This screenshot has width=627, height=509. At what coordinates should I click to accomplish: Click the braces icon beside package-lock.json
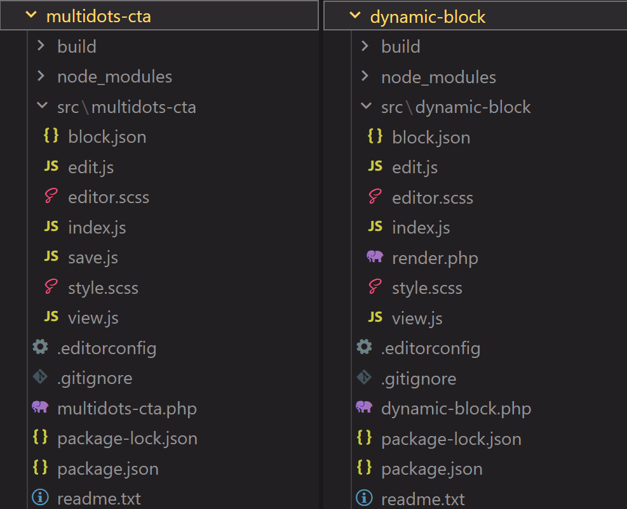(41, 438)
